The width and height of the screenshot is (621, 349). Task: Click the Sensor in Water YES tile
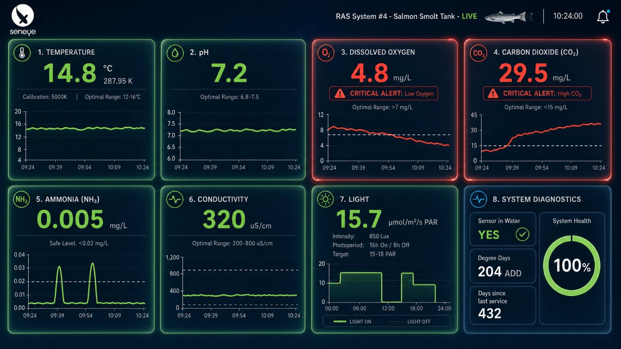503,229
